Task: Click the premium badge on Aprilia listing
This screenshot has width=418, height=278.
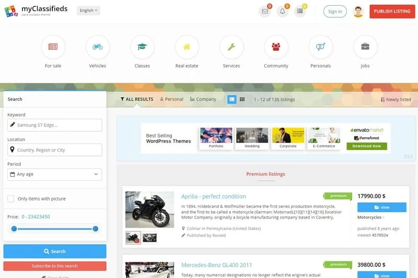Action: pyautogui.click(x=338, y=196)
